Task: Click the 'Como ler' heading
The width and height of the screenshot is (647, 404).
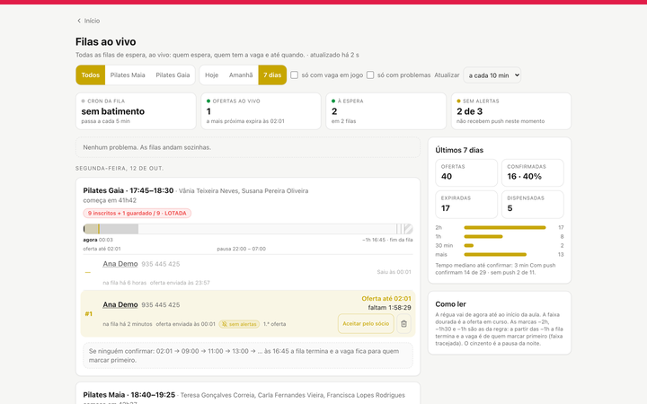Action: 450,304
